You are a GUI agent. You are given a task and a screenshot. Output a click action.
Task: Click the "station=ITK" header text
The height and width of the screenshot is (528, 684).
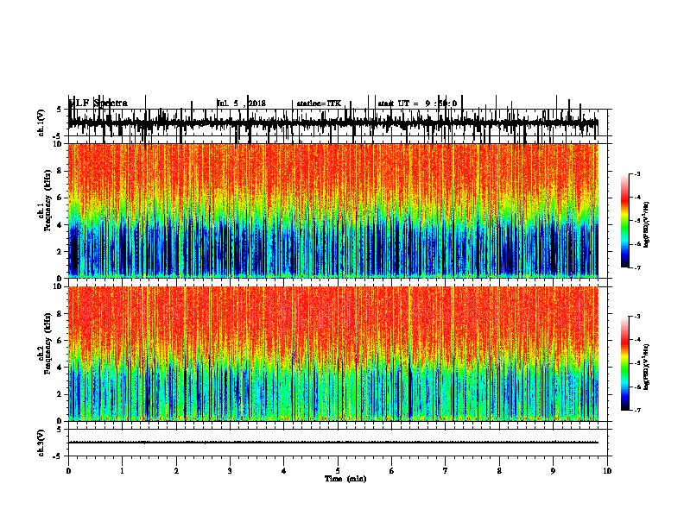click(x=319, y=104)
